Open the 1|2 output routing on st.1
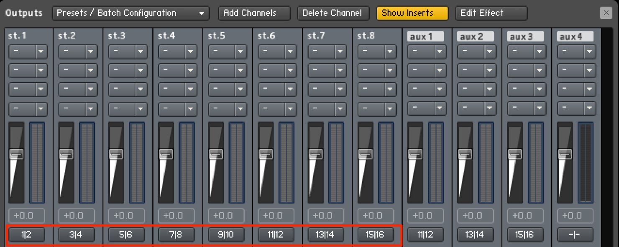Image resolution: width=619 pixels, height=247 pixels. [x=27, y=235]
